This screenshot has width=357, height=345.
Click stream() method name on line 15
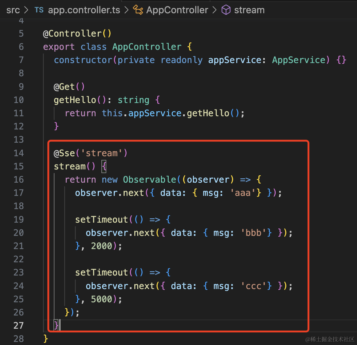(70, 166)
